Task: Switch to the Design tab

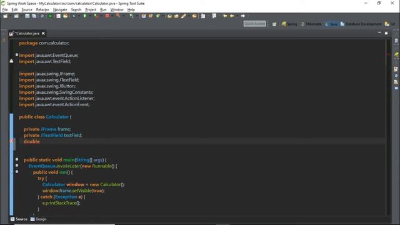Action: pos(39,219)
